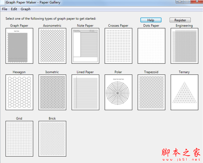Select the Brick paper thumbnail
The width and height of the screenshot is (203, 163).
coord(52,139)
